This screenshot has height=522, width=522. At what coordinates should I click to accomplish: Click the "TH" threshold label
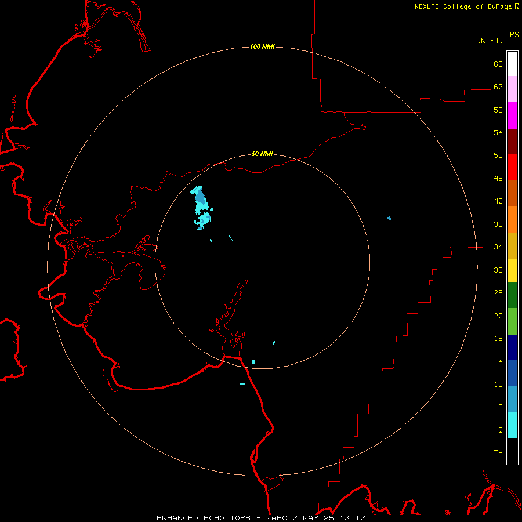[498, 453]
